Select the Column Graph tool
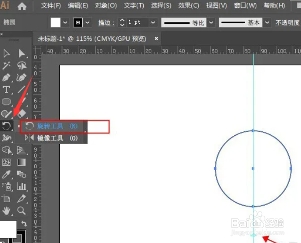 (22, 186)
